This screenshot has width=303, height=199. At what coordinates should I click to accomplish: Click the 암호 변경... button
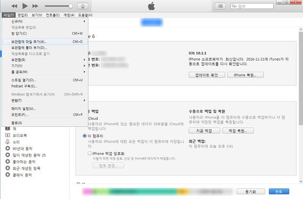pos(108,166)
